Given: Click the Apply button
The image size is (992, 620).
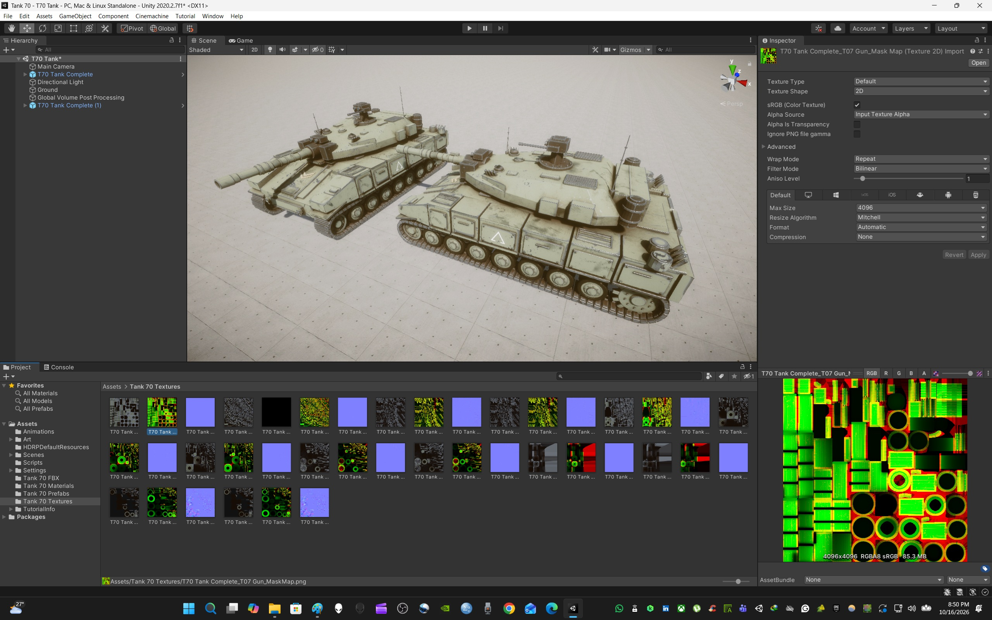Looking at the screenshot, I should coord(978,255).
